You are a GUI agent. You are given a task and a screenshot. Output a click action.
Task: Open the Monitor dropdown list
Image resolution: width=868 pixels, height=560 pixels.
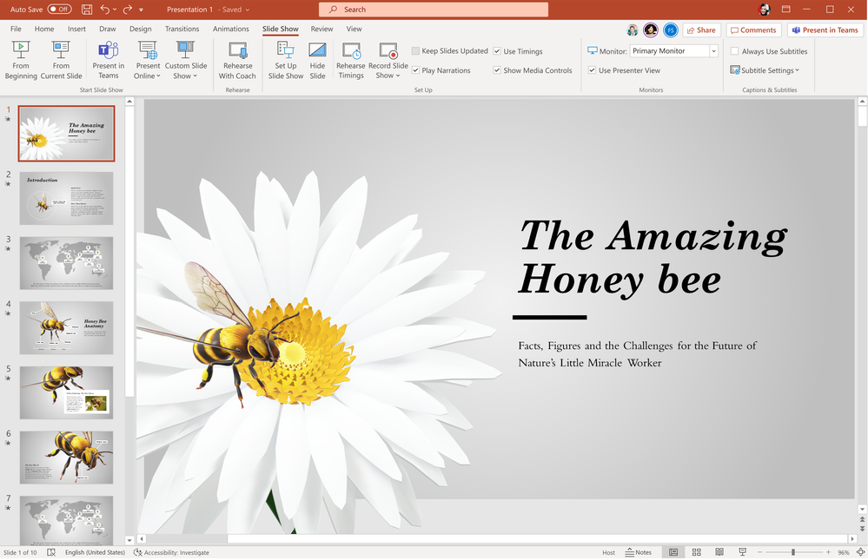click(x=713, y=51)
